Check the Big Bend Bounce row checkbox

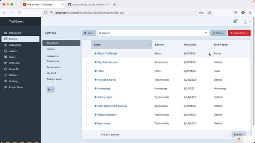click(x=88, y=62)
